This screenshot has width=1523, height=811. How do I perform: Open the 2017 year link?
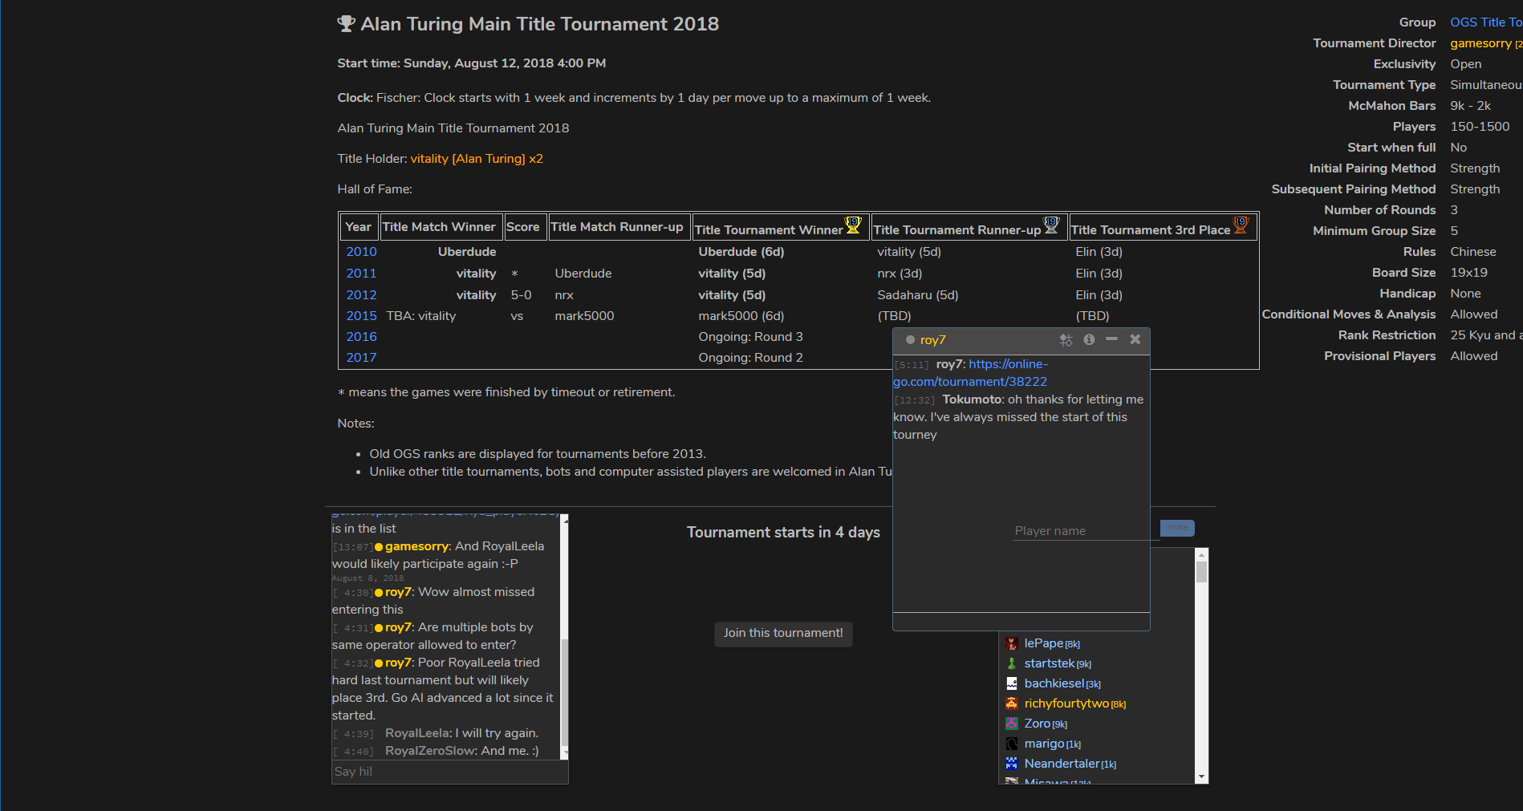pyautogui.click(x=361, y=358)
